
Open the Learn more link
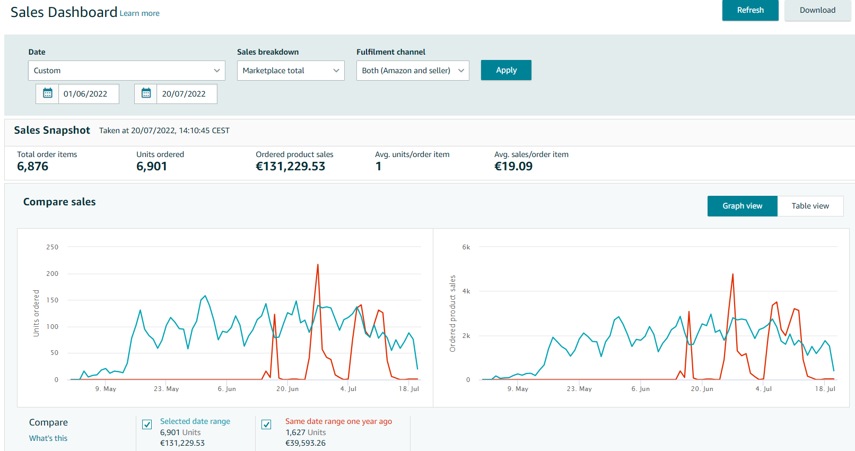click(139, 13)
